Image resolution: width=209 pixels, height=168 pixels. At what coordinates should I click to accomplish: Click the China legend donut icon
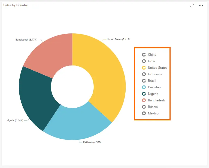[144, 55]
